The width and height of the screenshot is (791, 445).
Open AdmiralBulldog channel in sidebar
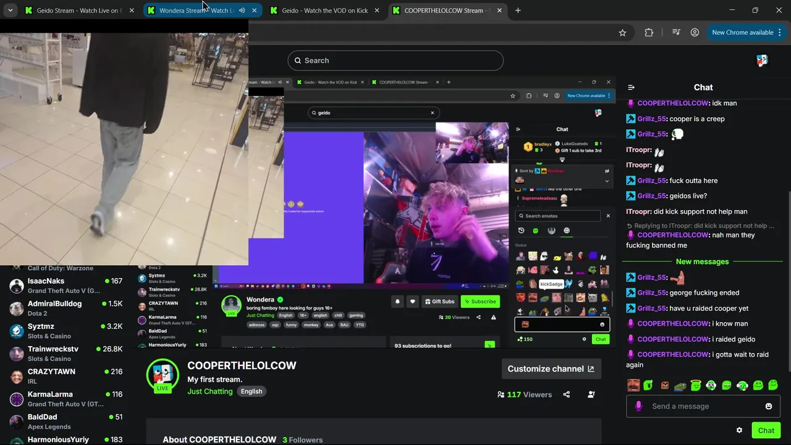click(x=65, y=308)
